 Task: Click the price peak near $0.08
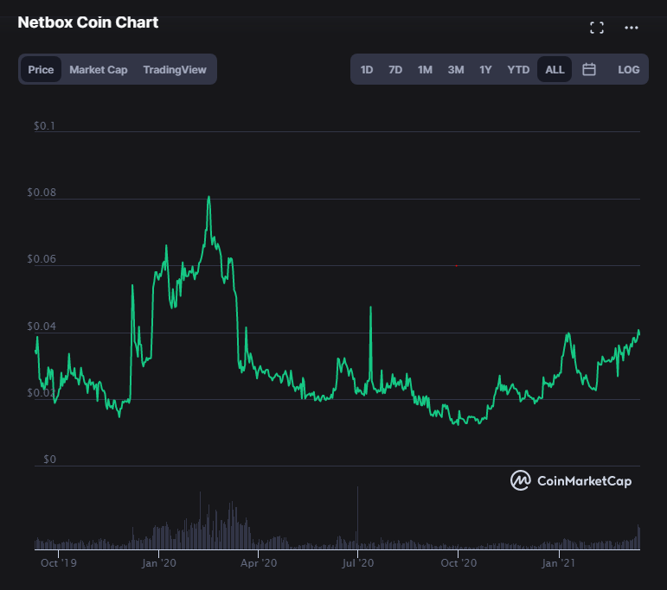tap(208, 197)
